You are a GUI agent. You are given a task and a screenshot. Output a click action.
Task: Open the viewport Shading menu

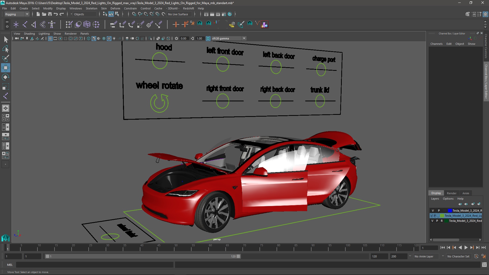tap(29, 34)
